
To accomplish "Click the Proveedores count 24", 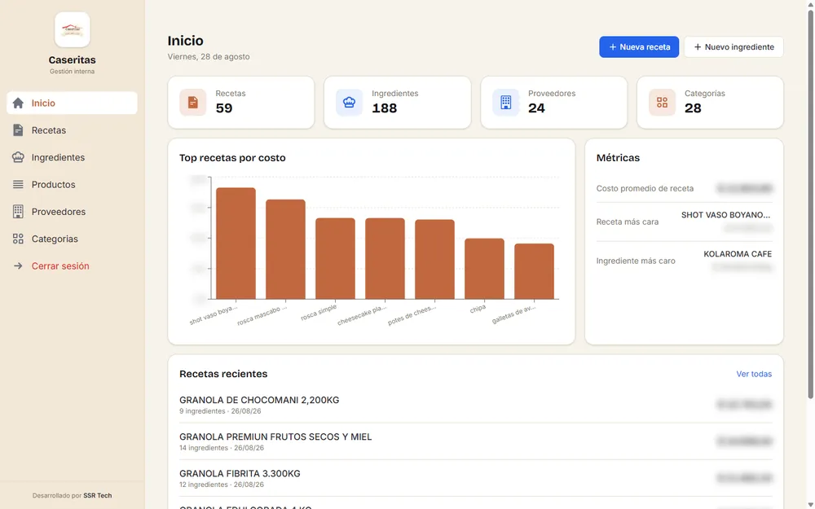I will (x=536, y=108).
